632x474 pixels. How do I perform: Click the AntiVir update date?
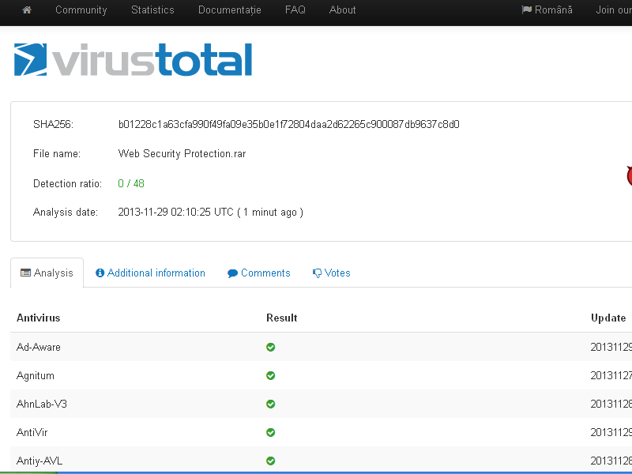click(611, 432)
